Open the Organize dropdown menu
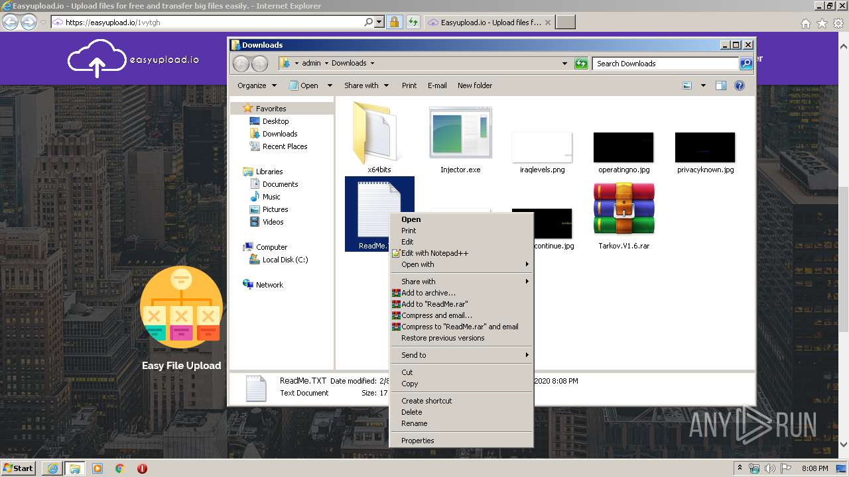The width and height of the screenshot is (849, 477). coord(257,85)
